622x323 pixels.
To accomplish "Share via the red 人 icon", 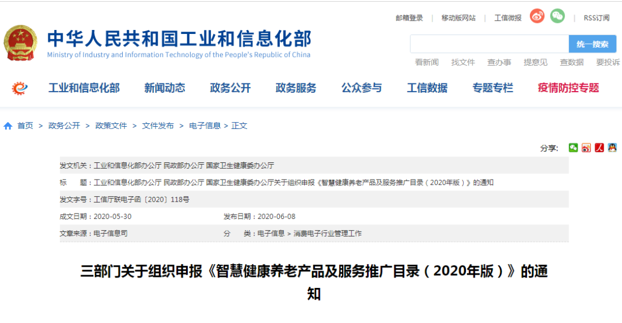I will pos(600,147).
